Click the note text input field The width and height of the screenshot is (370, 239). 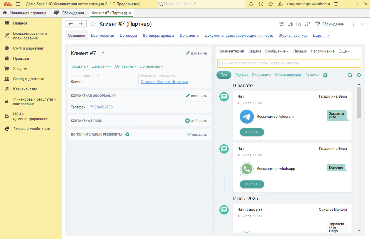coord(289,63)
